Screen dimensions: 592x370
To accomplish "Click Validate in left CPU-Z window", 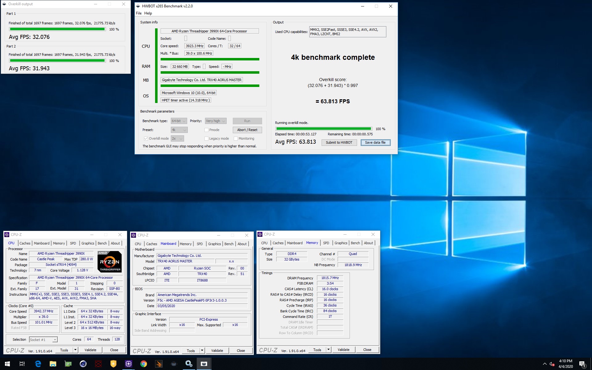I will point(90,350).
